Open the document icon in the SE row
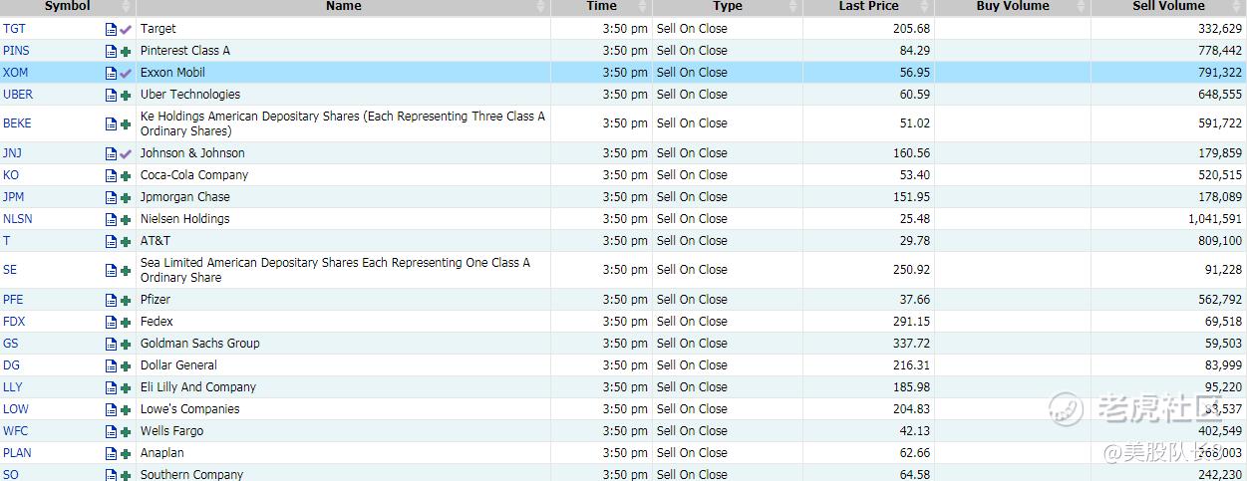Image resolution: width=1247 pixels, height=481 pixels. point(111,270)
